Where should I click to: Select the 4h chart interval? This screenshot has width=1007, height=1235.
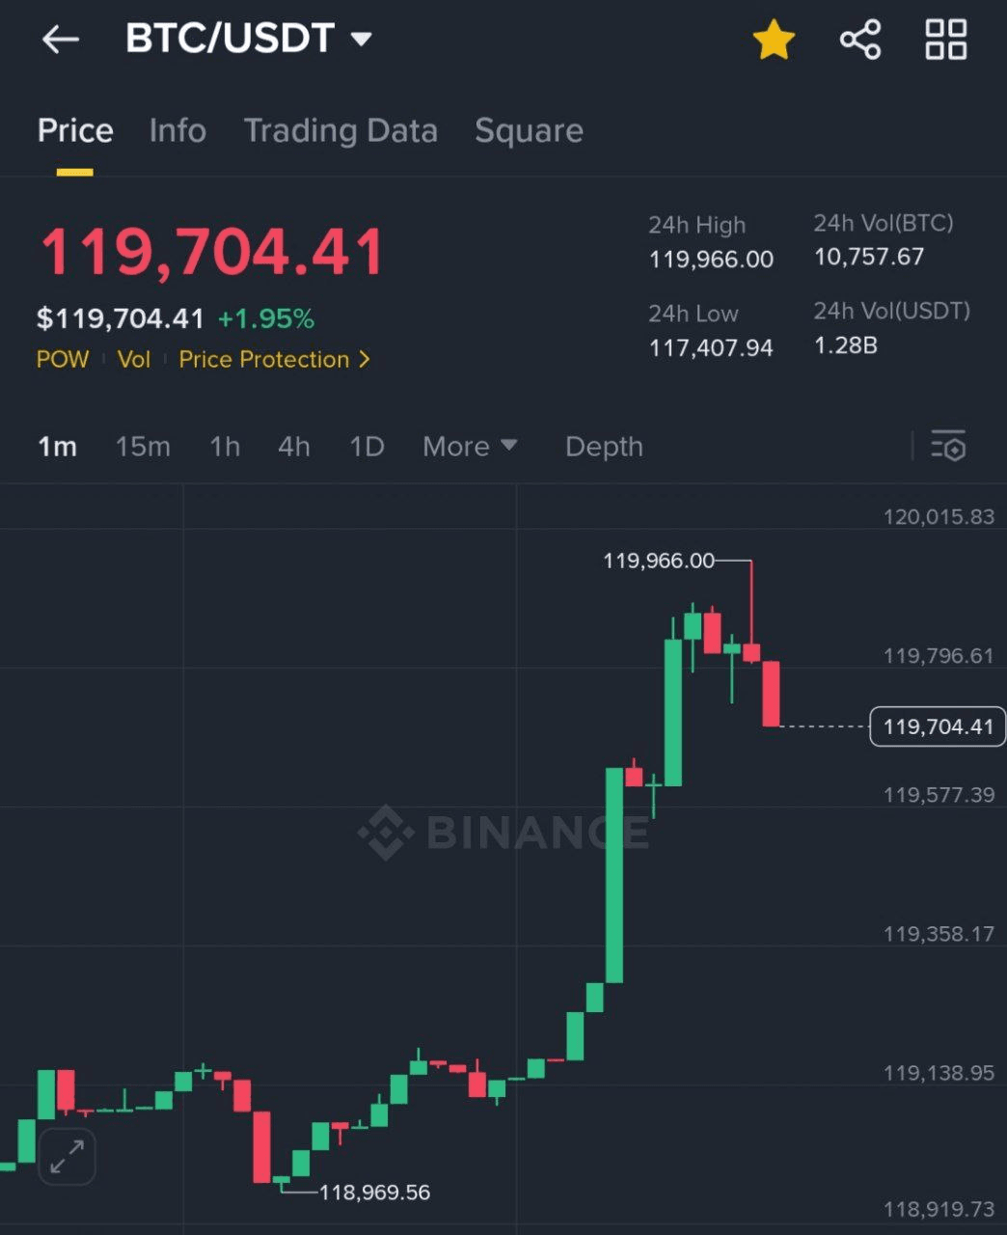pyautogui.click(x=294, y=447)
